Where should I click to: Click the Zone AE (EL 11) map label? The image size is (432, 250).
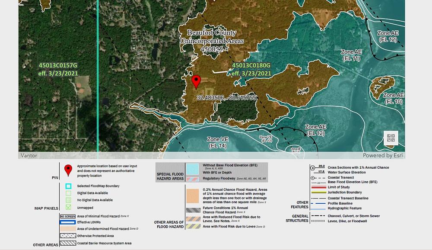[351, 55]
